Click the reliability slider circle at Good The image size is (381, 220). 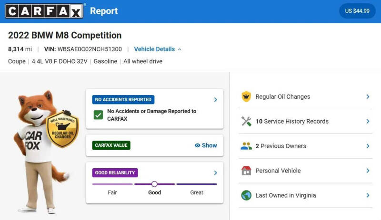[154, 184]
